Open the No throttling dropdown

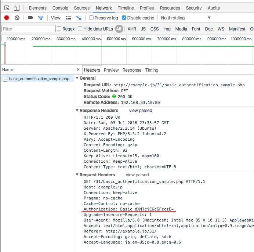pyautogui.click(x=186, y=18)
